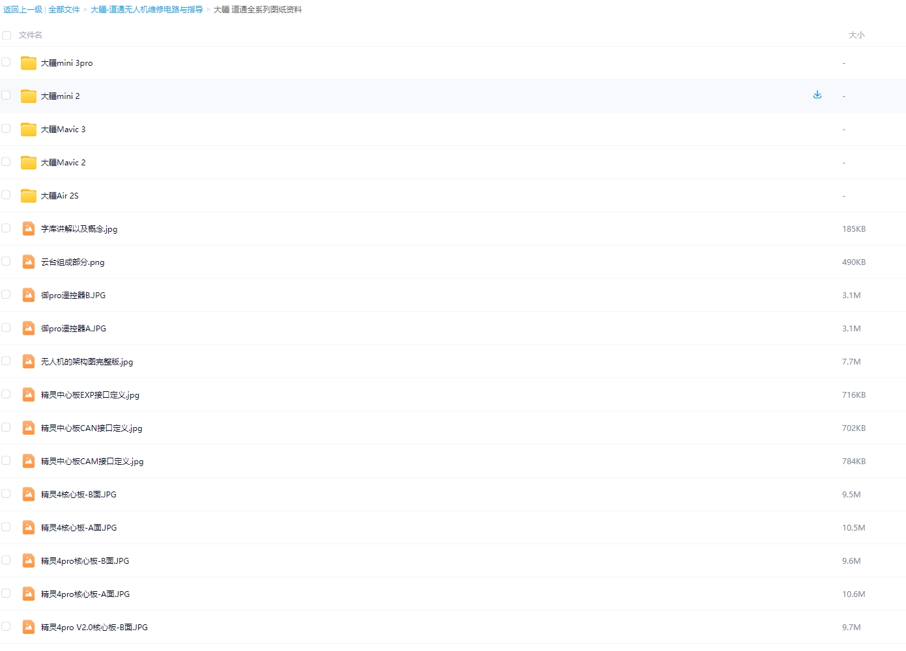Check the box for 大疆Mavic 3
The height and width of the screenshot is (651, 906).
[x=6, y=128]
